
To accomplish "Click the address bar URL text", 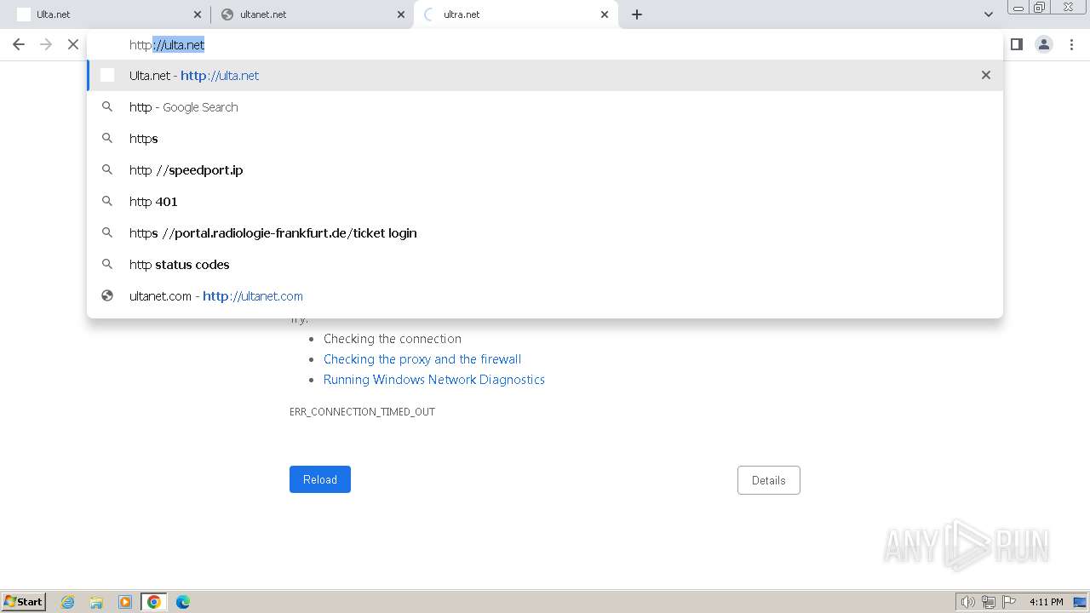I will click(167, 44).
